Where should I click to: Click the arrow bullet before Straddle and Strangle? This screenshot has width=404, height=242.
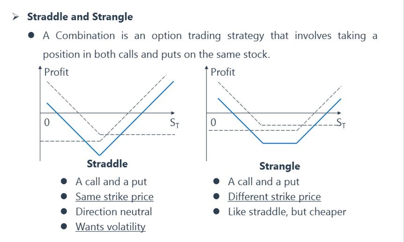pos(15,17)
